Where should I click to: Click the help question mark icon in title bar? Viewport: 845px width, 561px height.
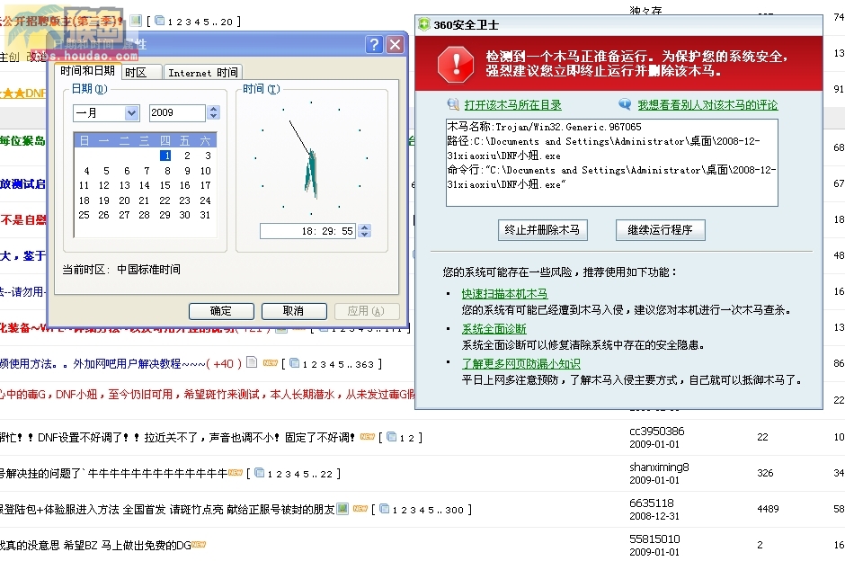click(374, 44)
